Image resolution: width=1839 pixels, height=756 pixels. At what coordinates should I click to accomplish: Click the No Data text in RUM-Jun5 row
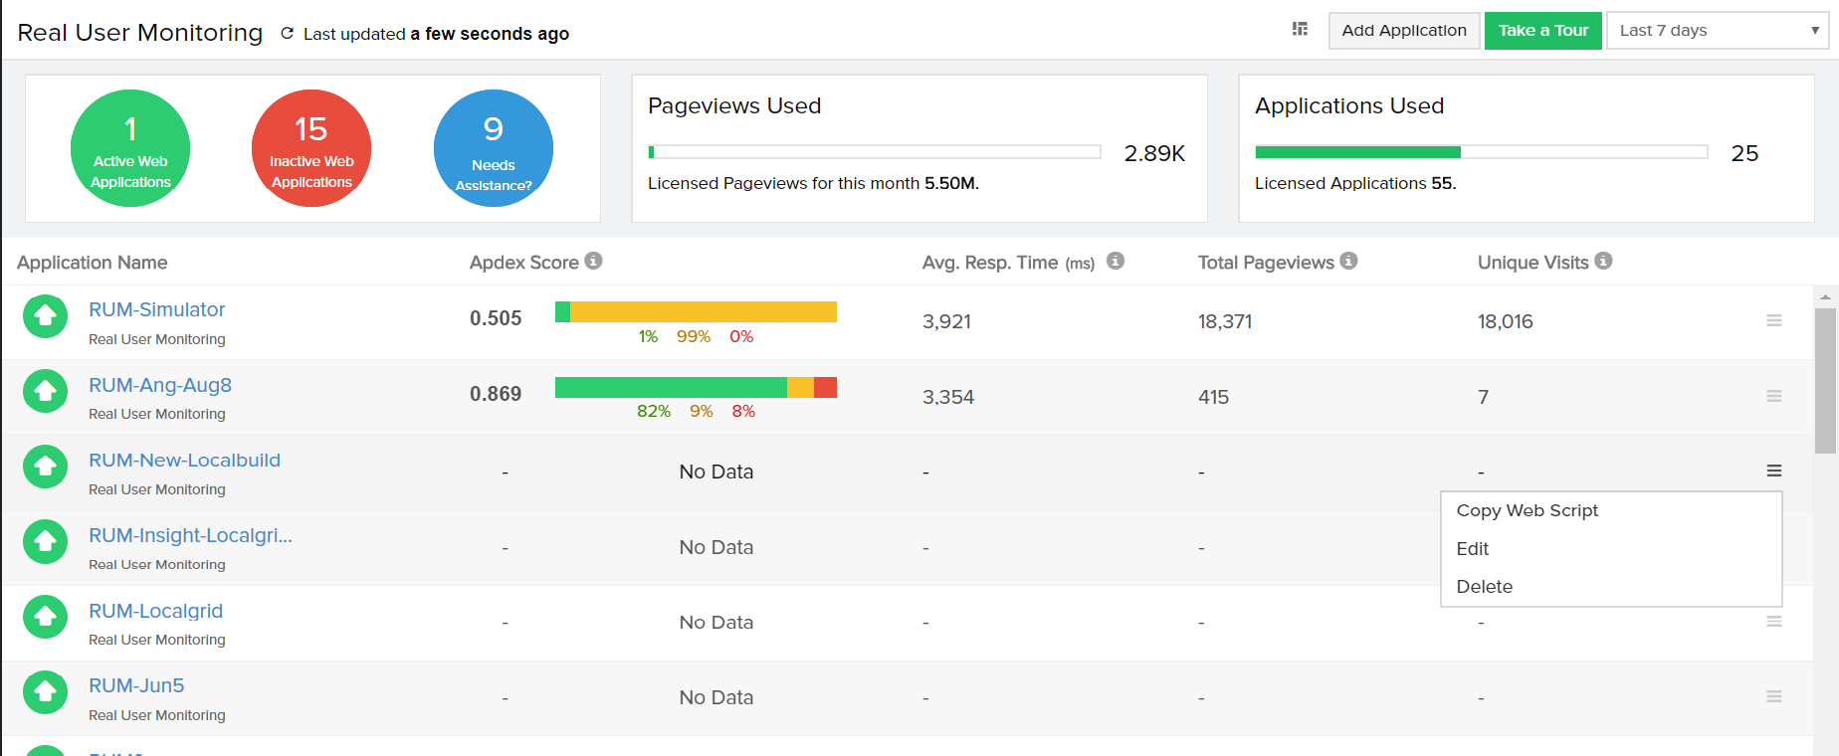click(716, 697)
